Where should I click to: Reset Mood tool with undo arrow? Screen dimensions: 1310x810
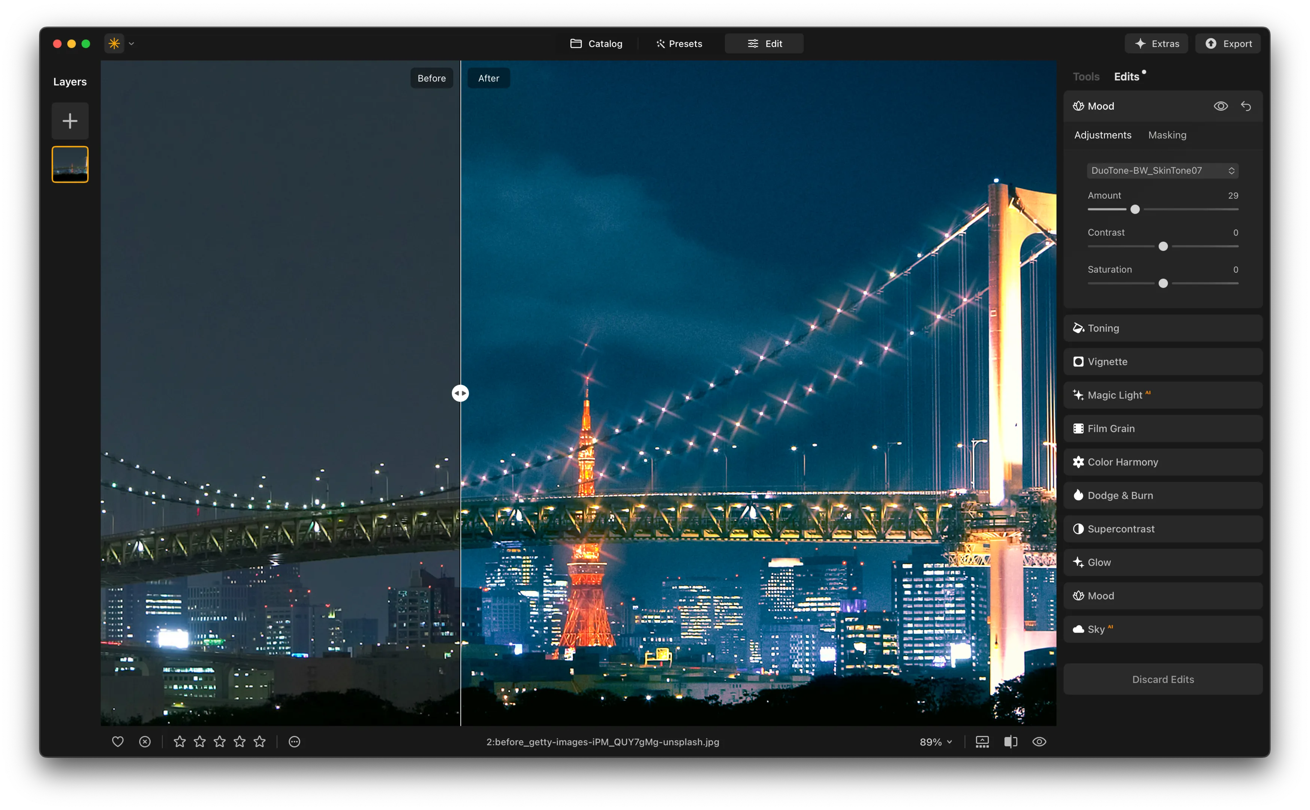pyautogui.click(x=1246, y=106)
